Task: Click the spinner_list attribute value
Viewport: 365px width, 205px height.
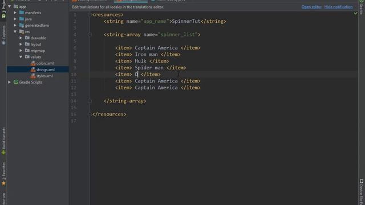Action: click(177, 34)
